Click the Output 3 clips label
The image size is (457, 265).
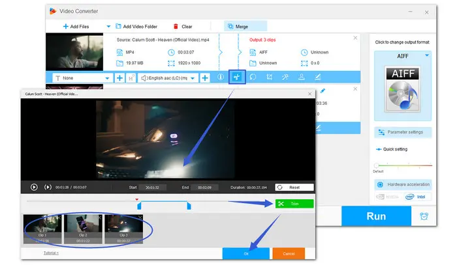(262, 40)
